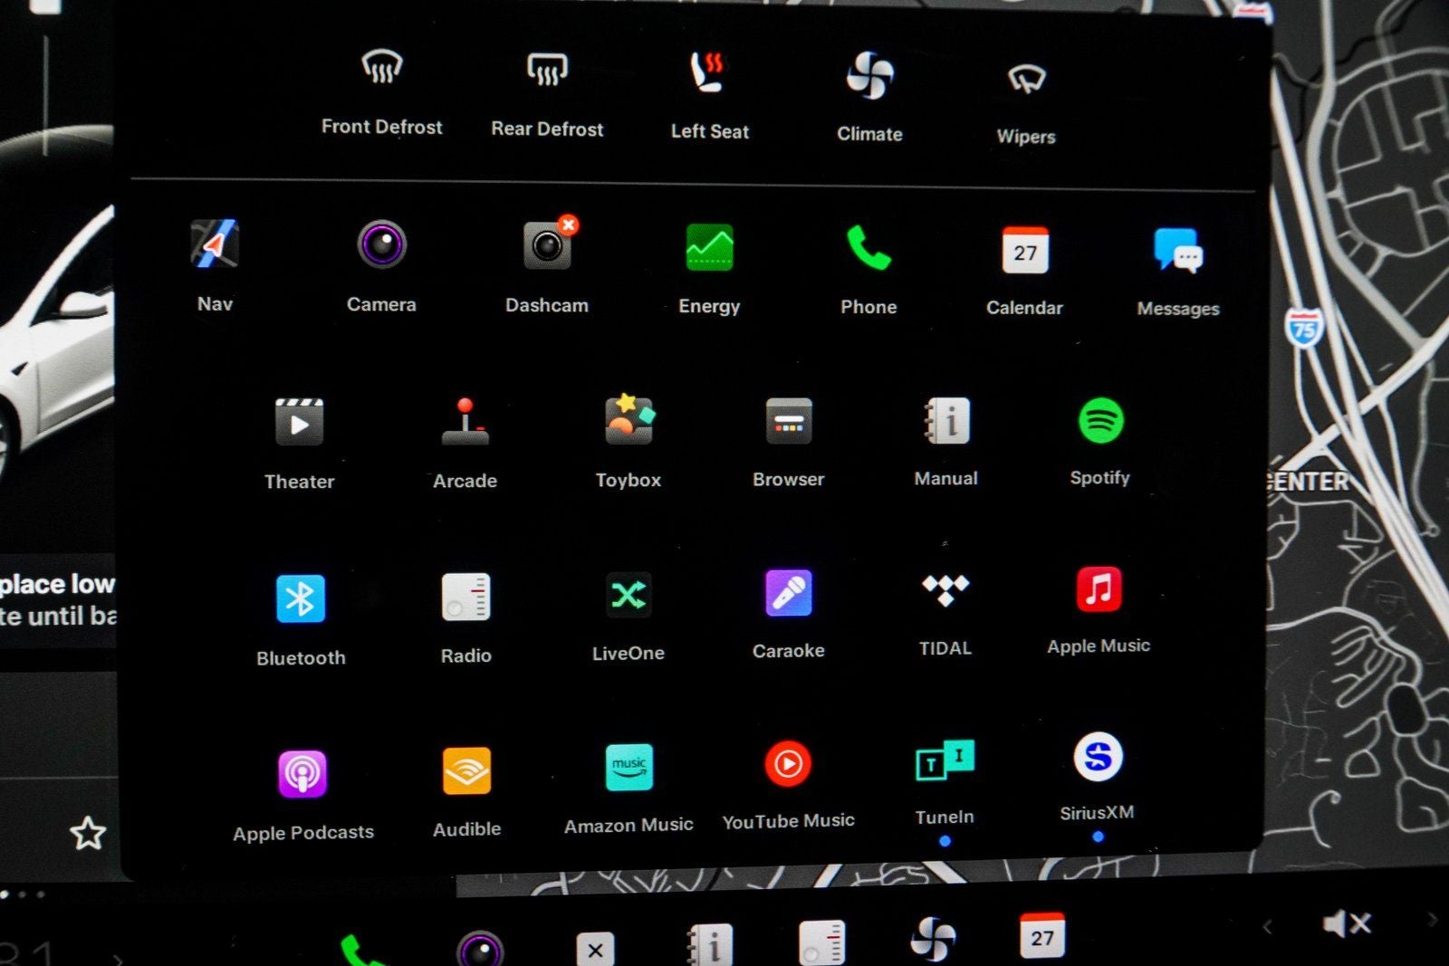Toggle the Left Seat heater
Viewport: 1449px width, 966px height.
709,72
